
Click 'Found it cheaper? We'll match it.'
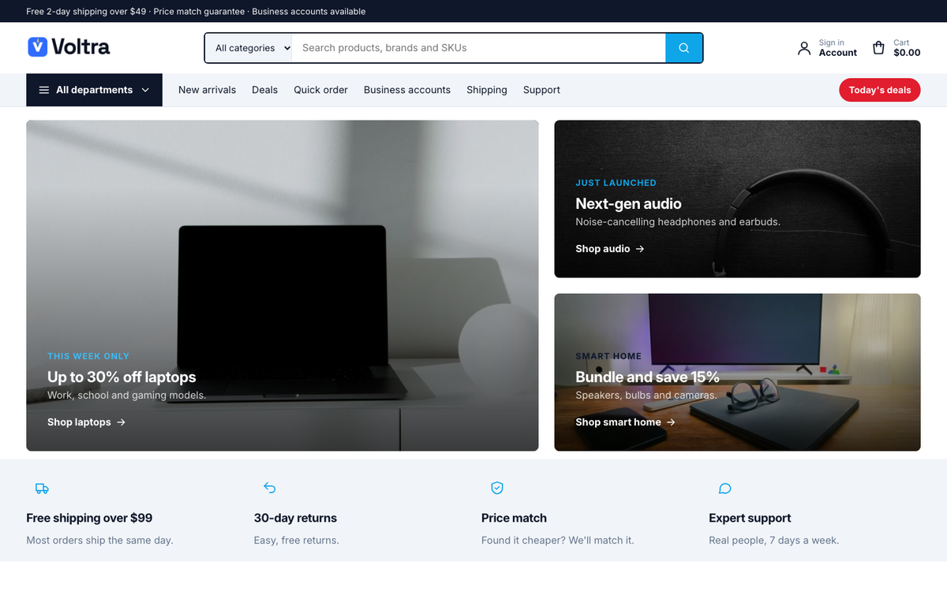[558, 541]
